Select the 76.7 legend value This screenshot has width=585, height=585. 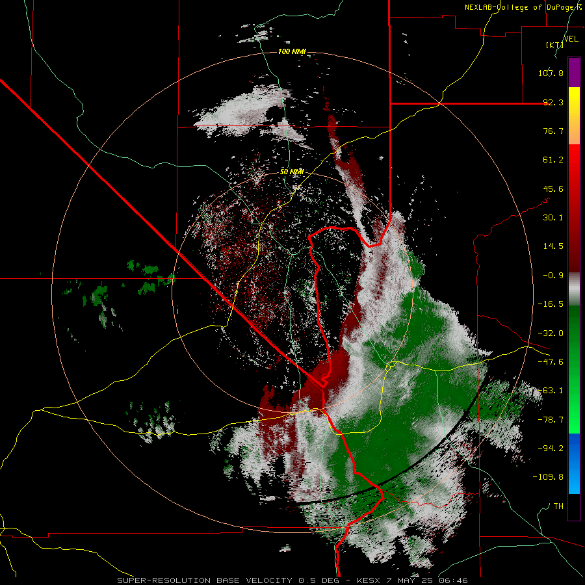coord(553,131)
